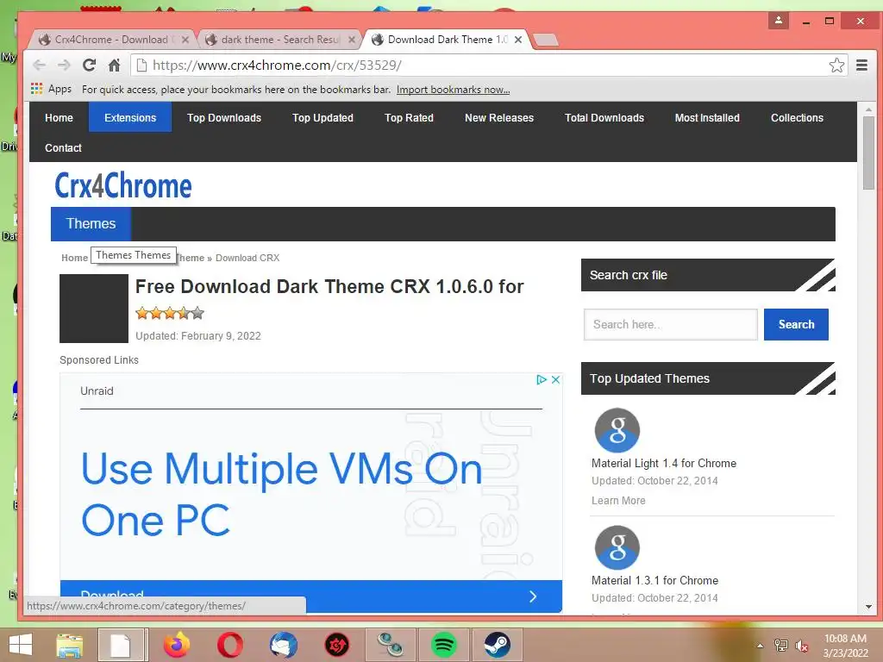Image resolution: width=883 pixels, height=662 pixels.
Task: Click the page scroll-down arrow
Action: click(x=868, y=607)
